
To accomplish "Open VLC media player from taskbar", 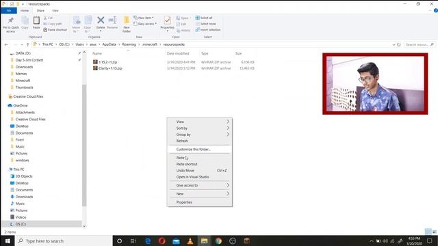I will tap(190, 241).
